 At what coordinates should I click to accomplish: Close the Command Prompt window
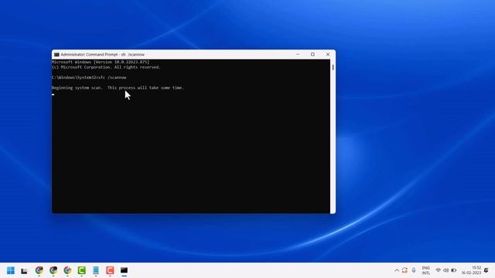[328, 54]
